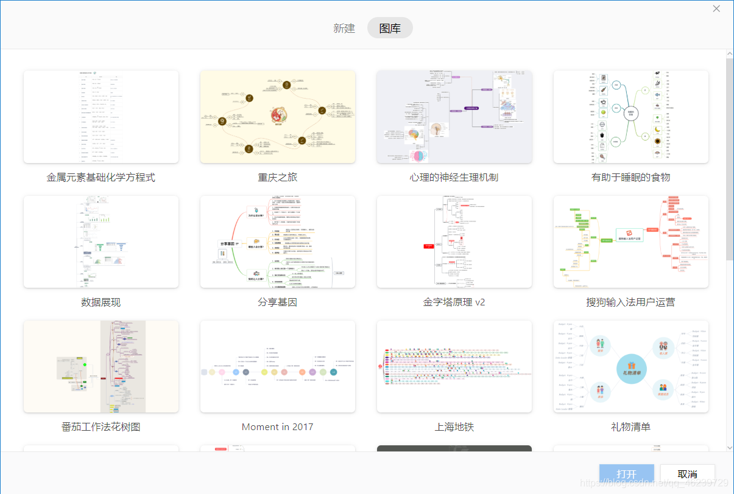
Task: Click the 金属元素基础化学方程式 caption text
Action: (101, 177)
